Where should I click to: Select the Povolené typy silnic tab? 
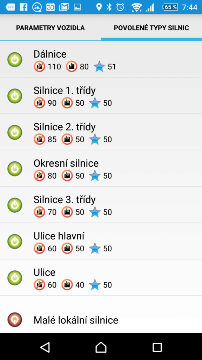pyautogui.click(x=151, y=28)
